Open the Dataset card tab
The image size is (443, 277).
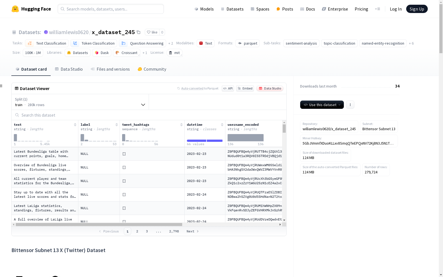coord(31,69)
